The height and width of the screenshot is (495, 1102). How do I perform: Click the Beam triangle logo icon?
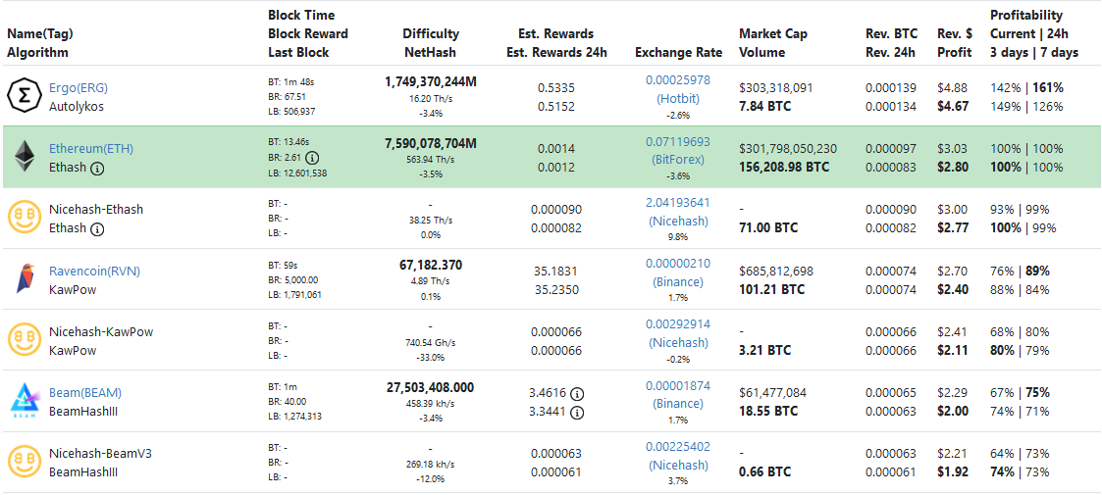pos(24,401)
